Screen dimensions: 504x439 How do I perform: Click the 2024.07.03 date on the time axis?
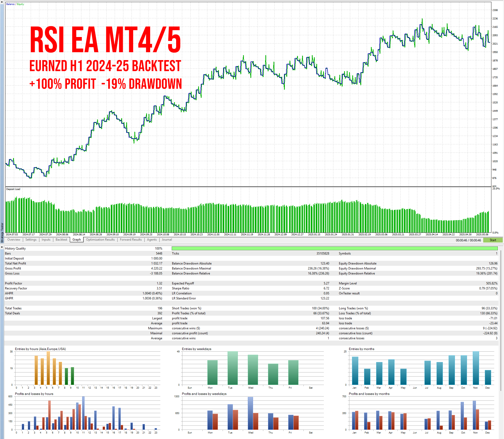[12, 235]
